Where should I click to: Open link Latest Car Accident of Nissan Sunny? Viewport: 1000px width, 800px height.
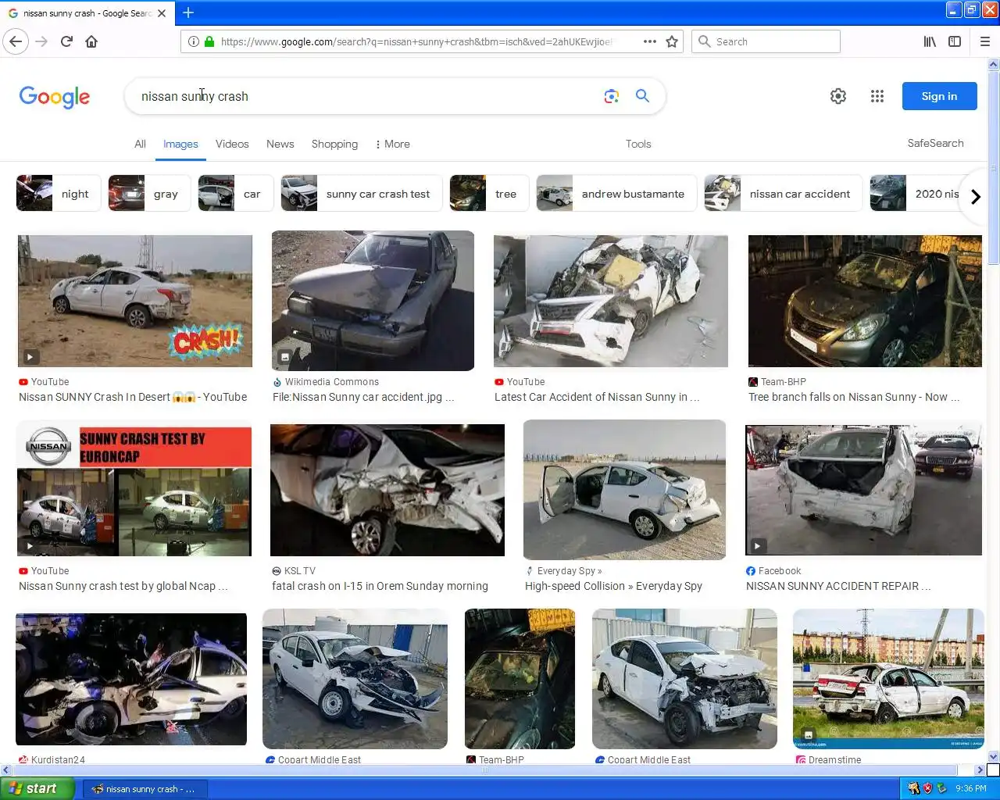click(597, 397)
